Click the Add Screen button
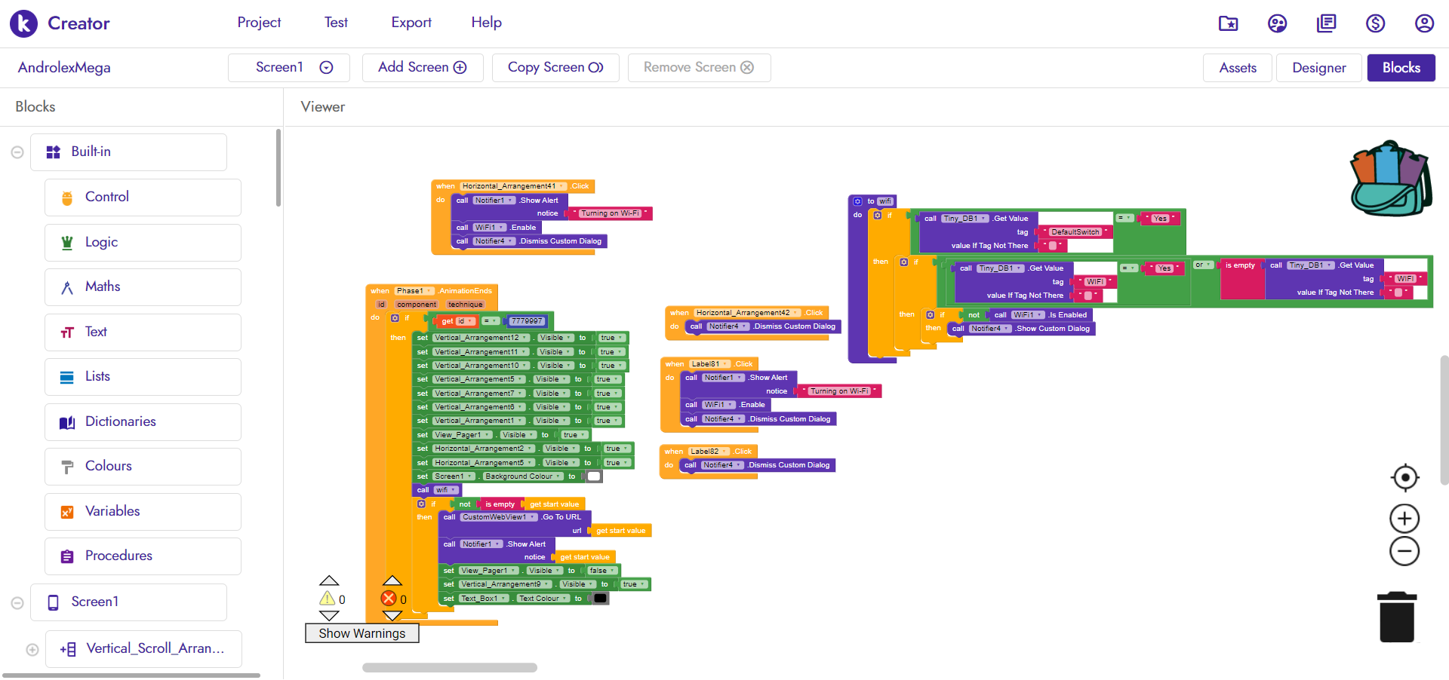Viewport: 1449px width, 680px height. (x=422, y=68)
